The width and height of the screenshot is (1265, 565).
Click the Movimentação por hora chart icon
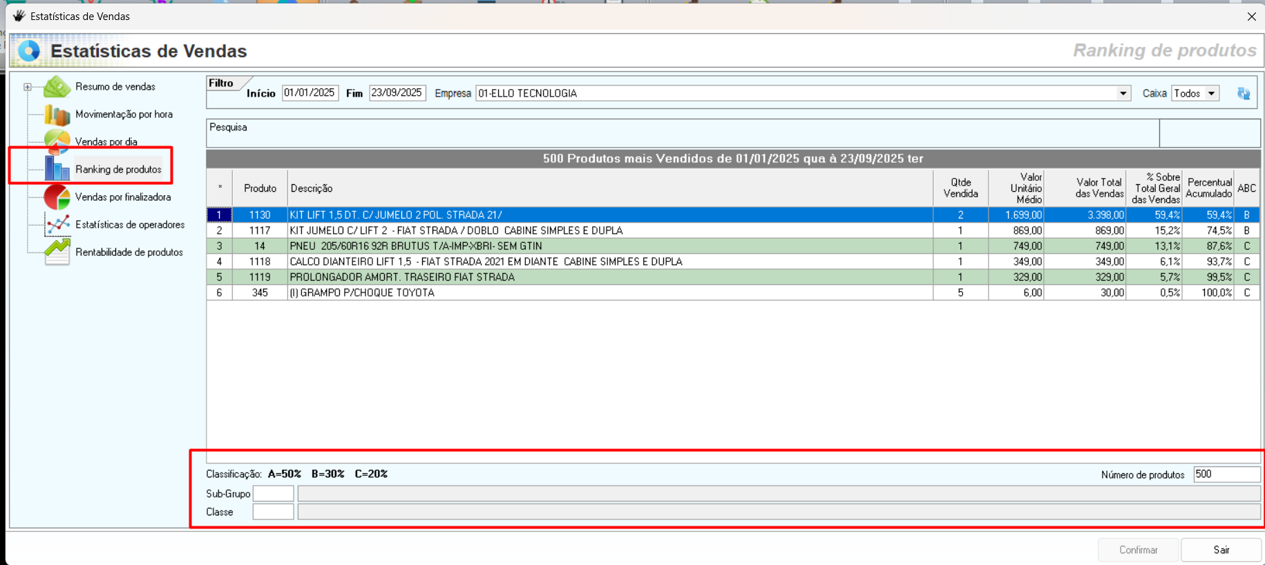point(57,115)
